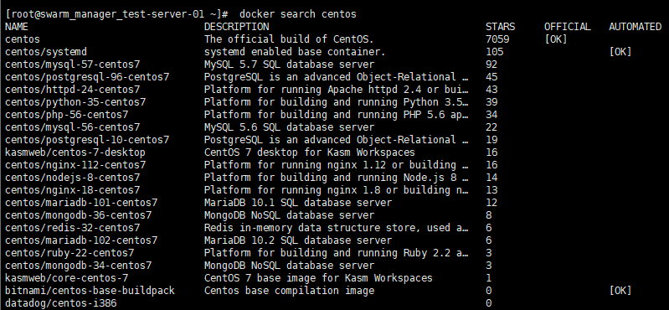Click the centos/systemd image name
Viewport: 669px width, 310px height.
pyautogui.click(x=46, y=52)
